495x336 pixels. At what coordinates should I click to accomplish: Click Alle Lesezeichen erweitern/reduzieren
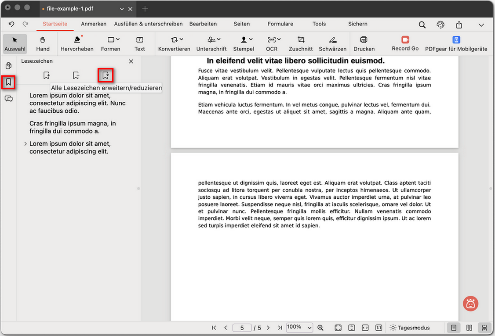[x=106, y=75]
